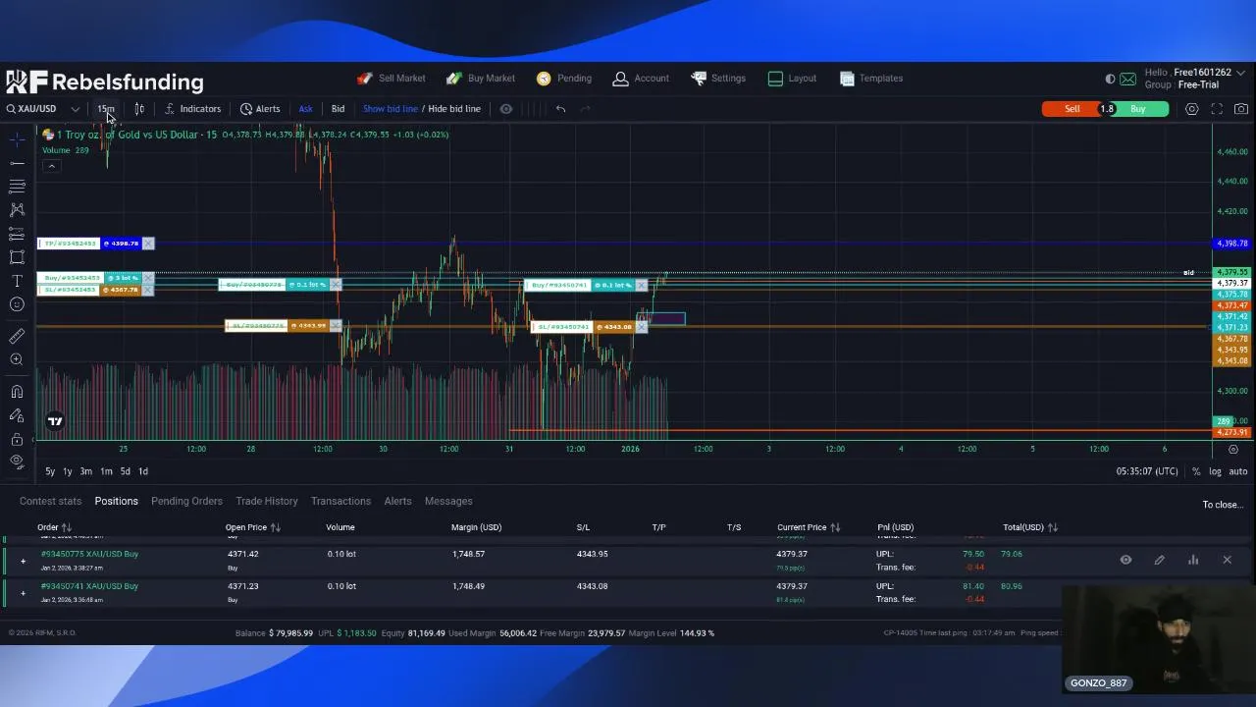Open the Fibonacci retracement tools
This screenshot has height=707, width=1256.
pos(17,186)
